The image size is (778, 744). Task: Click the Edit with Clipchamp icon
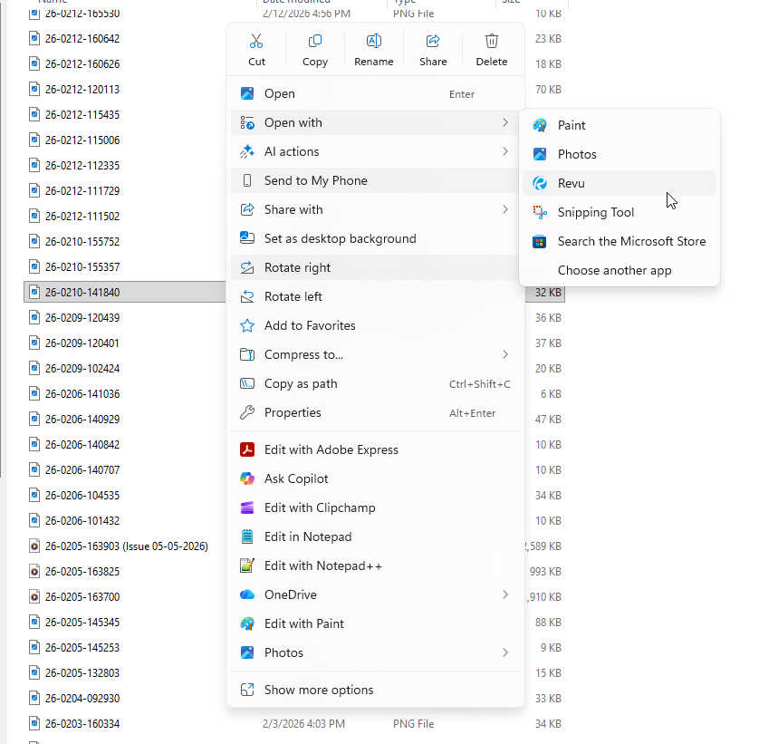247,507
